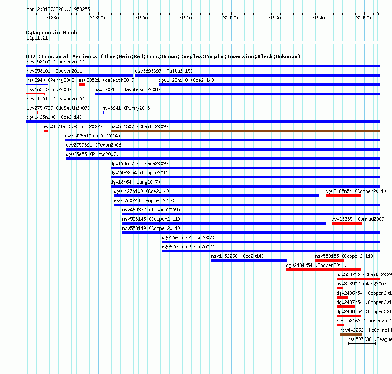The height and width of the screenshot is (374, 392).
Task: Click the 31900k ruler tick label
Action: click(x=142, y=18)
